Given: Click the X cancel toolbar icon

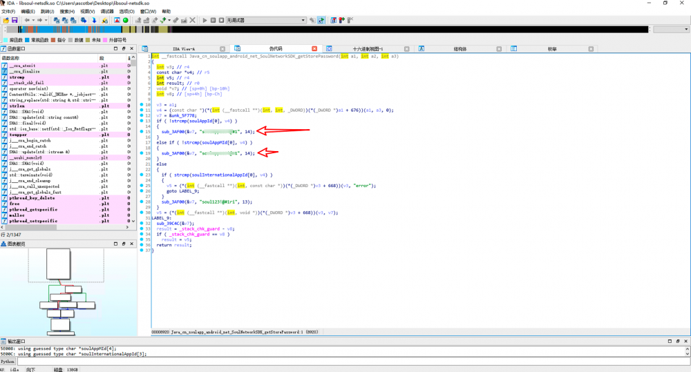Looking at the screenshot, I should click(x=191, y=20).
